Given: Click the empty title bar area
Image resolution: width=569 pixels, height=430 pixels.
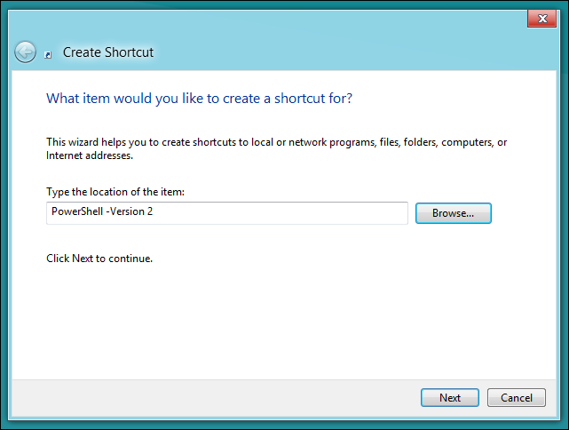Looking at the screenshot, I should tap(266, 18).
